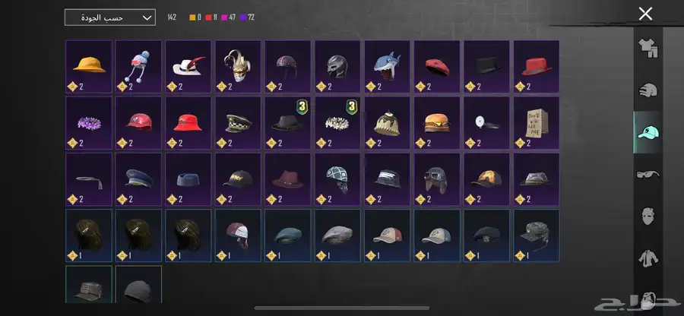The height and width of the screenshot is (316, 684).
Task: Select the paper bag head item
Action: [537, 123]
